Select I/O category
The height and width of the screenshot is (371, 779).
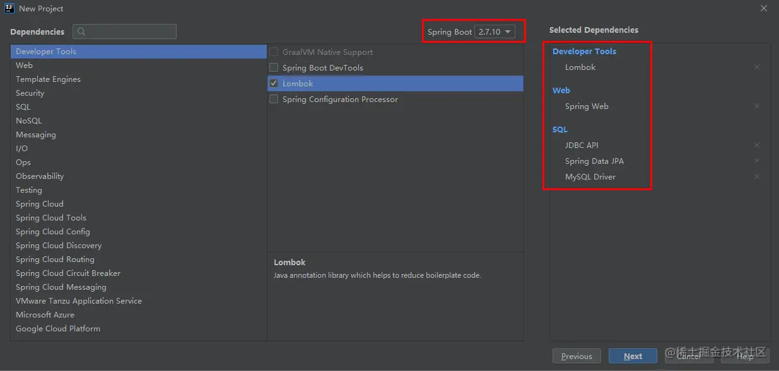(x=139, y=149)
